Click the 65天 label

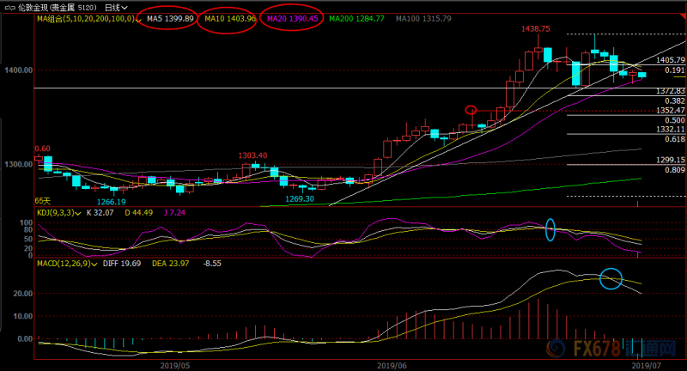[x=42, y=201]
